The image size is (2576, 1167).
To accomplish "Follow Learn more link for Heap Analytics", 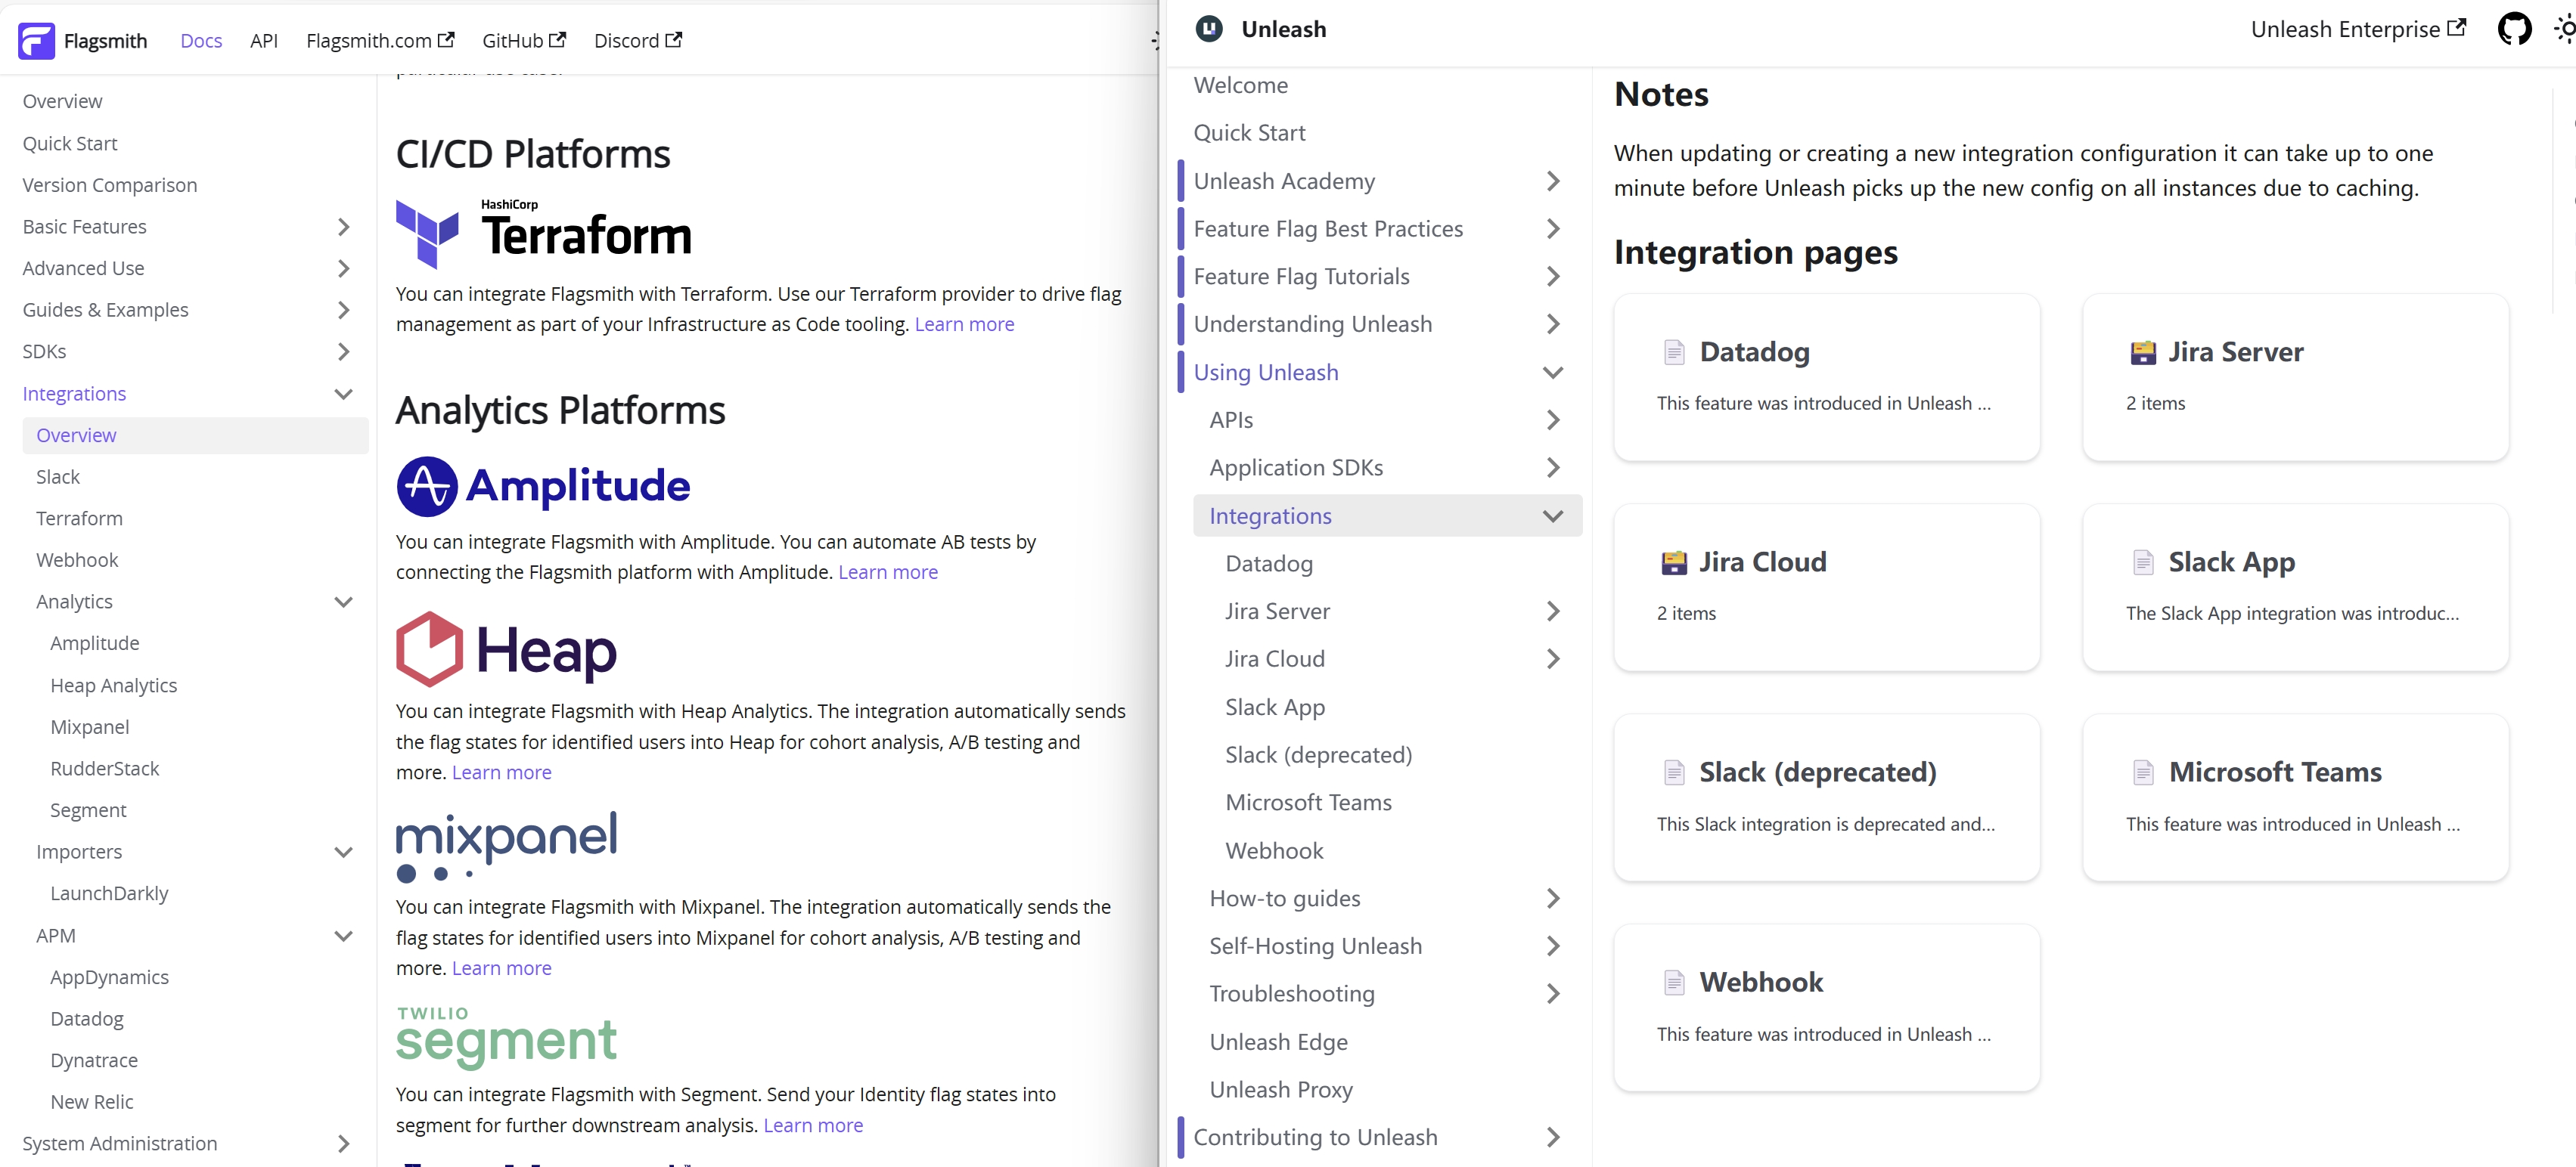I will click(x=502, y=772).
